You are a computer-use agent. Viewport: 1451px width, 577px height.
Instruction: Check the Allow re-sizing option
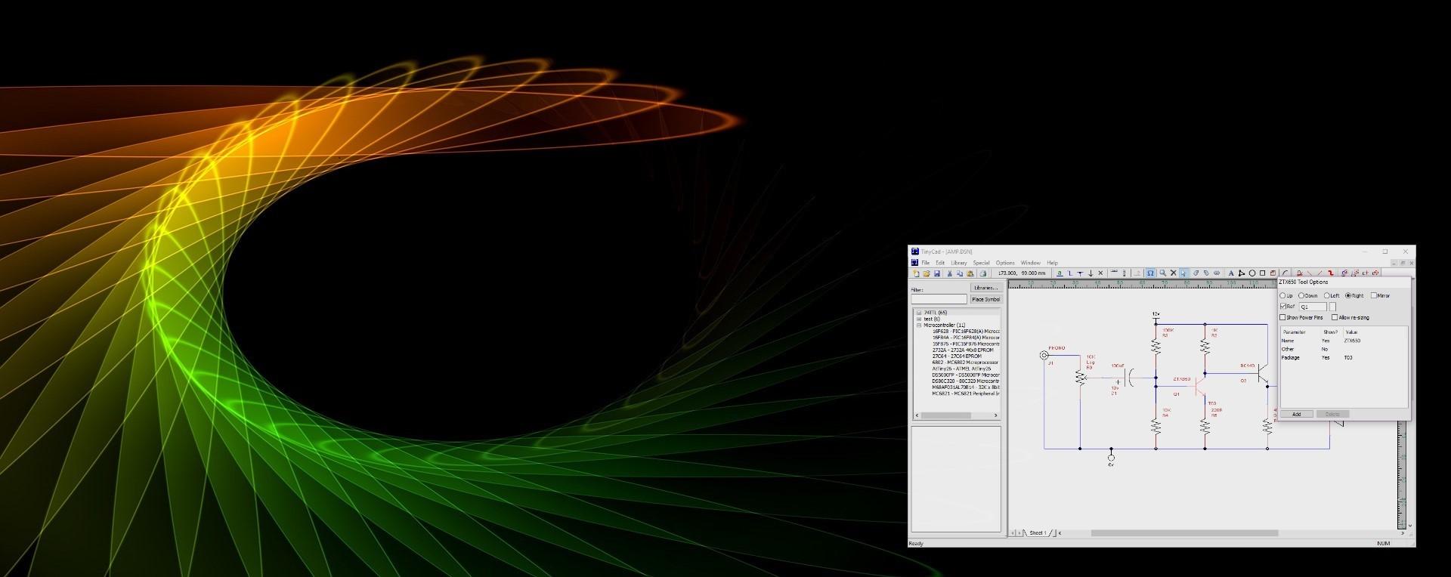coord(1335,318)
